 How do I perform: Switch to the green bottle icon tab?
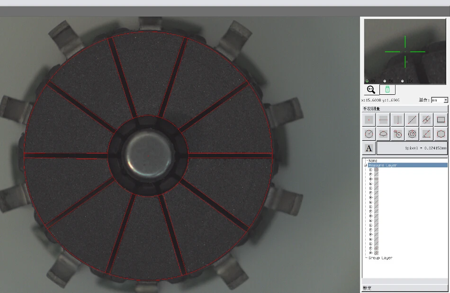[387, 90]
